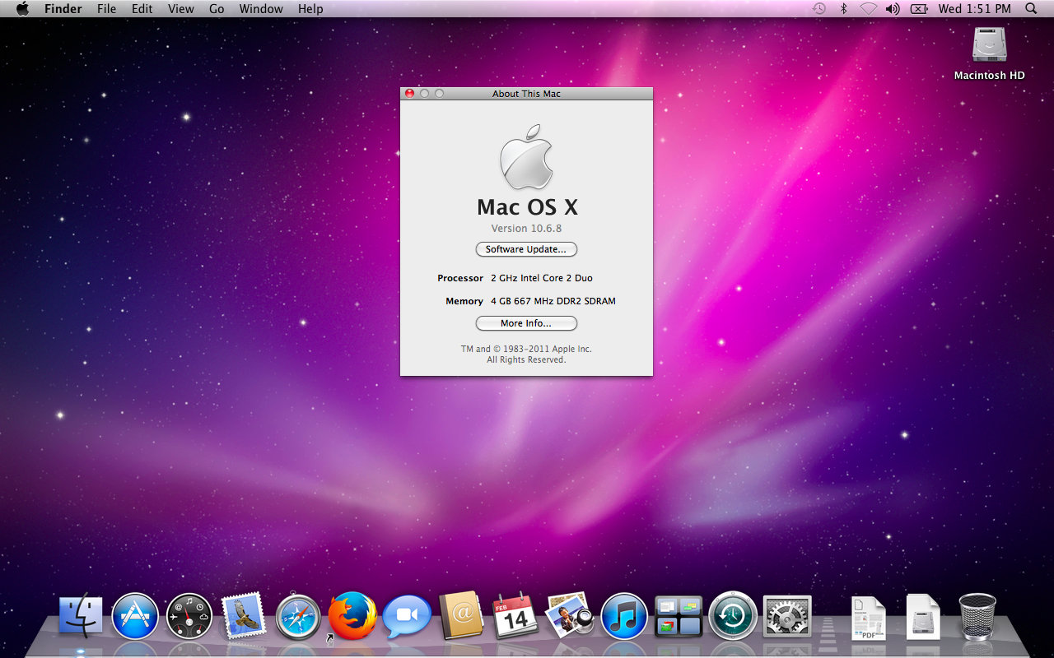Open the View menu
This screenshot has width=1054, height=658.
coord(181,9)
